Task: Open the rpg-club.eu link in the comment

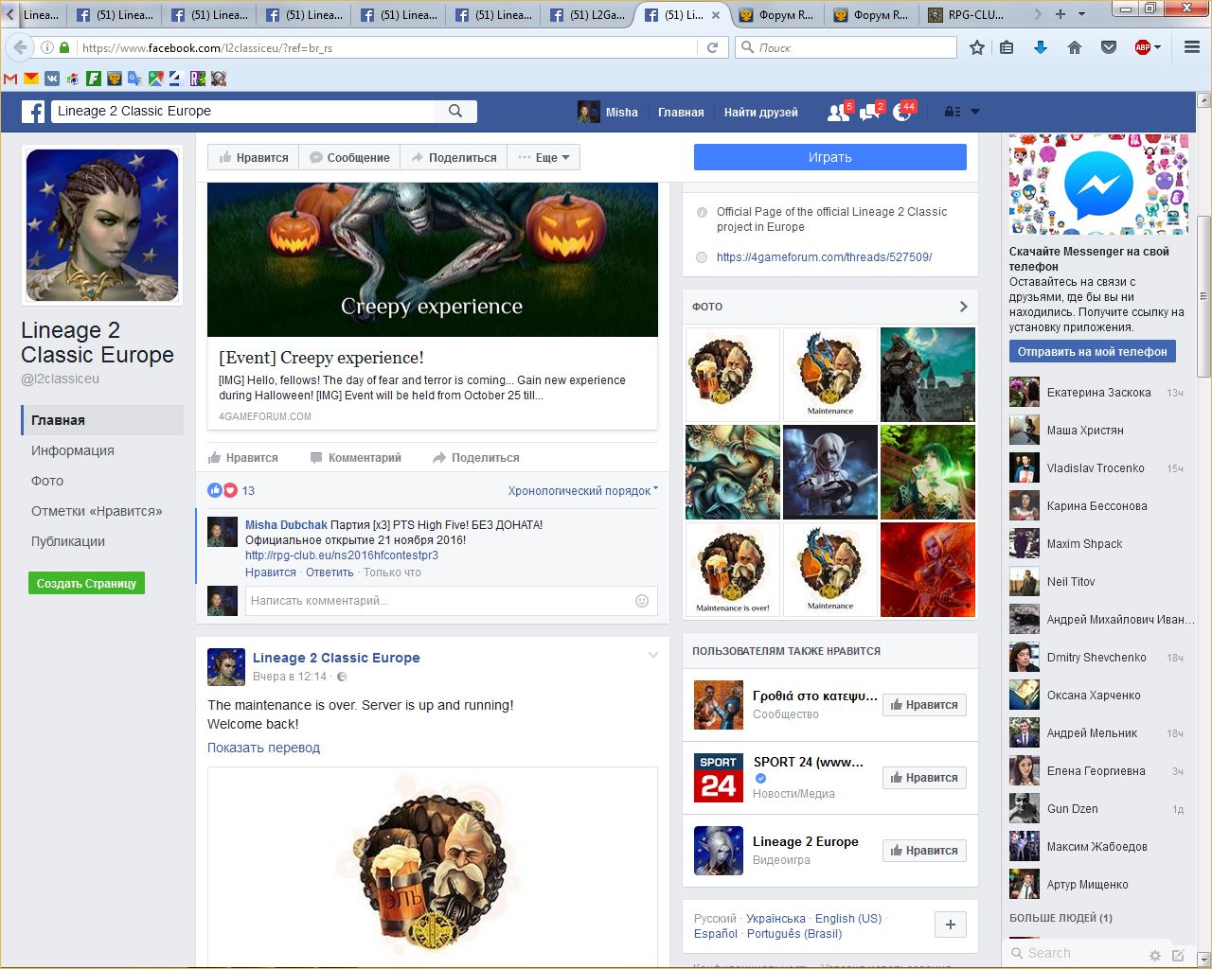Action: (x=342, y=555)
